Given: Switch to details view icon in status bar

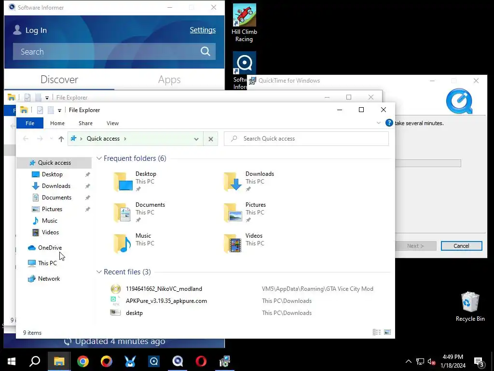Looking at the screenshot, I should click(x=377, y=332).
